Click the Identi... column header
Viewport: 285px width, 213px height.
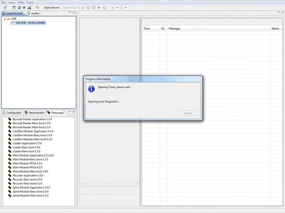pyautogui.click(x=276, y=29)
